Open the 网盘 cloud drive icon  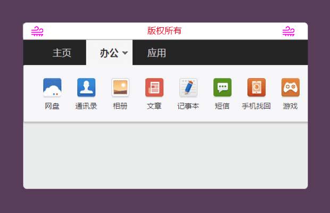coord(52,87)
